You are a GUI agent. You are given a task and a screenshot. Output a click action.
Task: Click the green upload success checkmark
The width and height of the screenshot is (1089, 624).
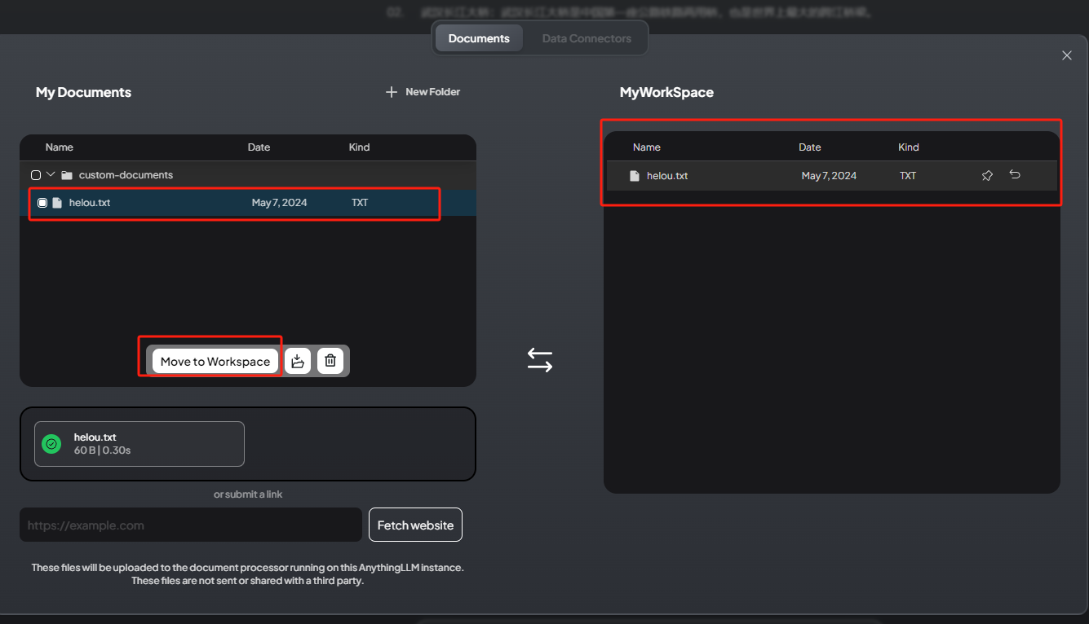tap(51, 444)
